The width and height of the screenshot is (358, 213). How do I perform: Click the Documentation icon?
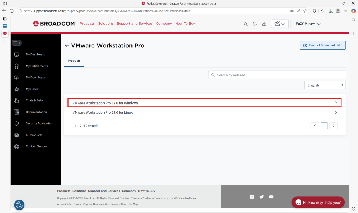[17, 112]
